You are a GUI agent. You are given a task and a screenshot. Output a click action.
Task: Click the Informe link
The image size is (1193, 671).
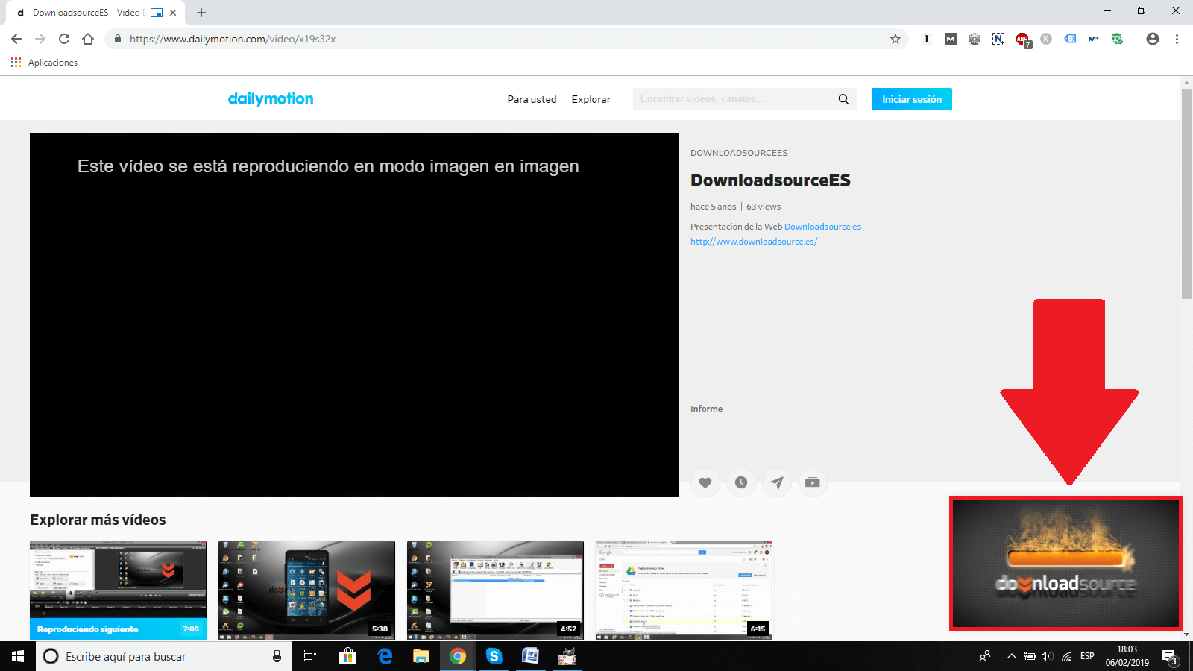[x=706, y=409]
